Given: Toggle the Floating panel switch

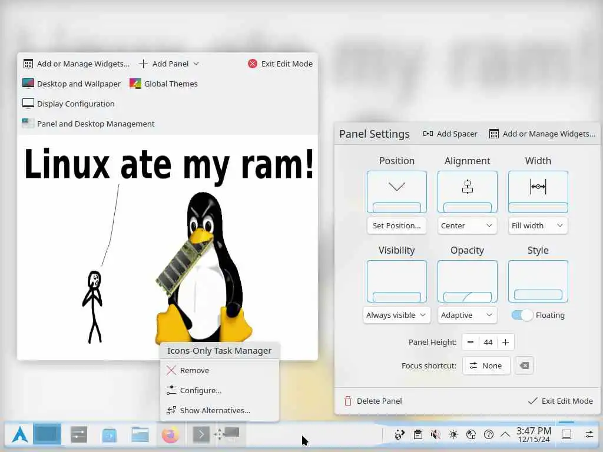Looking at the screenshot, I should pos(522,315).
